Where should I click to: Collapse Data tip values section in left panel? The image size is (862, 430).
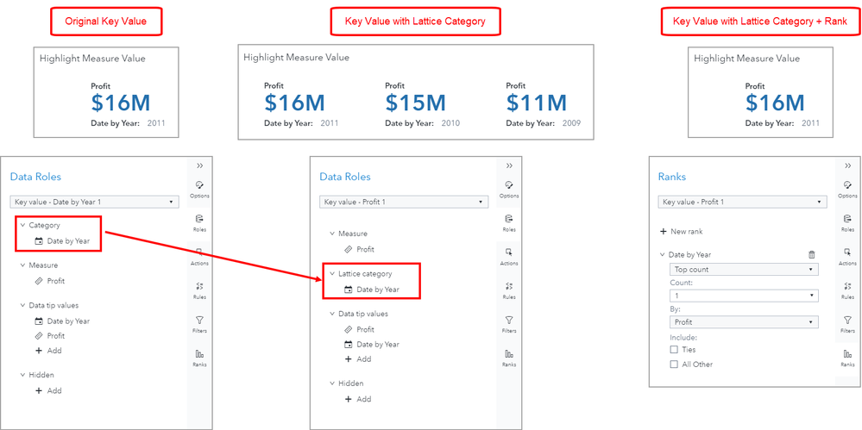(22, 305)
